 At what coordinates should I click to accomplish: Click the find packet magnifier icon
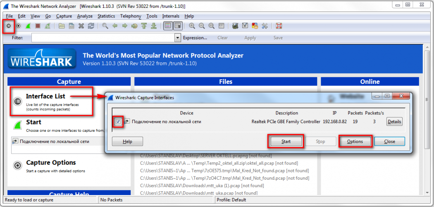click(105, 26)
